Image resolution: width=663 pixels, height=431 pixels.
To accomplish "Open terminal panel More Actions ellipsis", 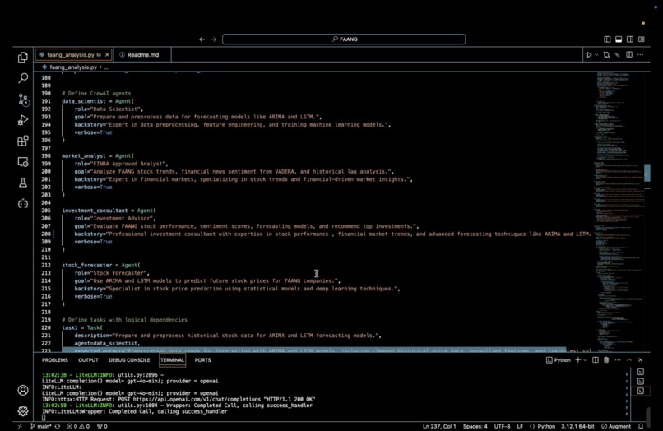I will click(618, 360).
